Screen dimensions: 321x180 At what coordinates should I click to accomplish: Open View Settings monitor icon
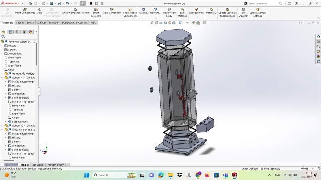[205, 23]
